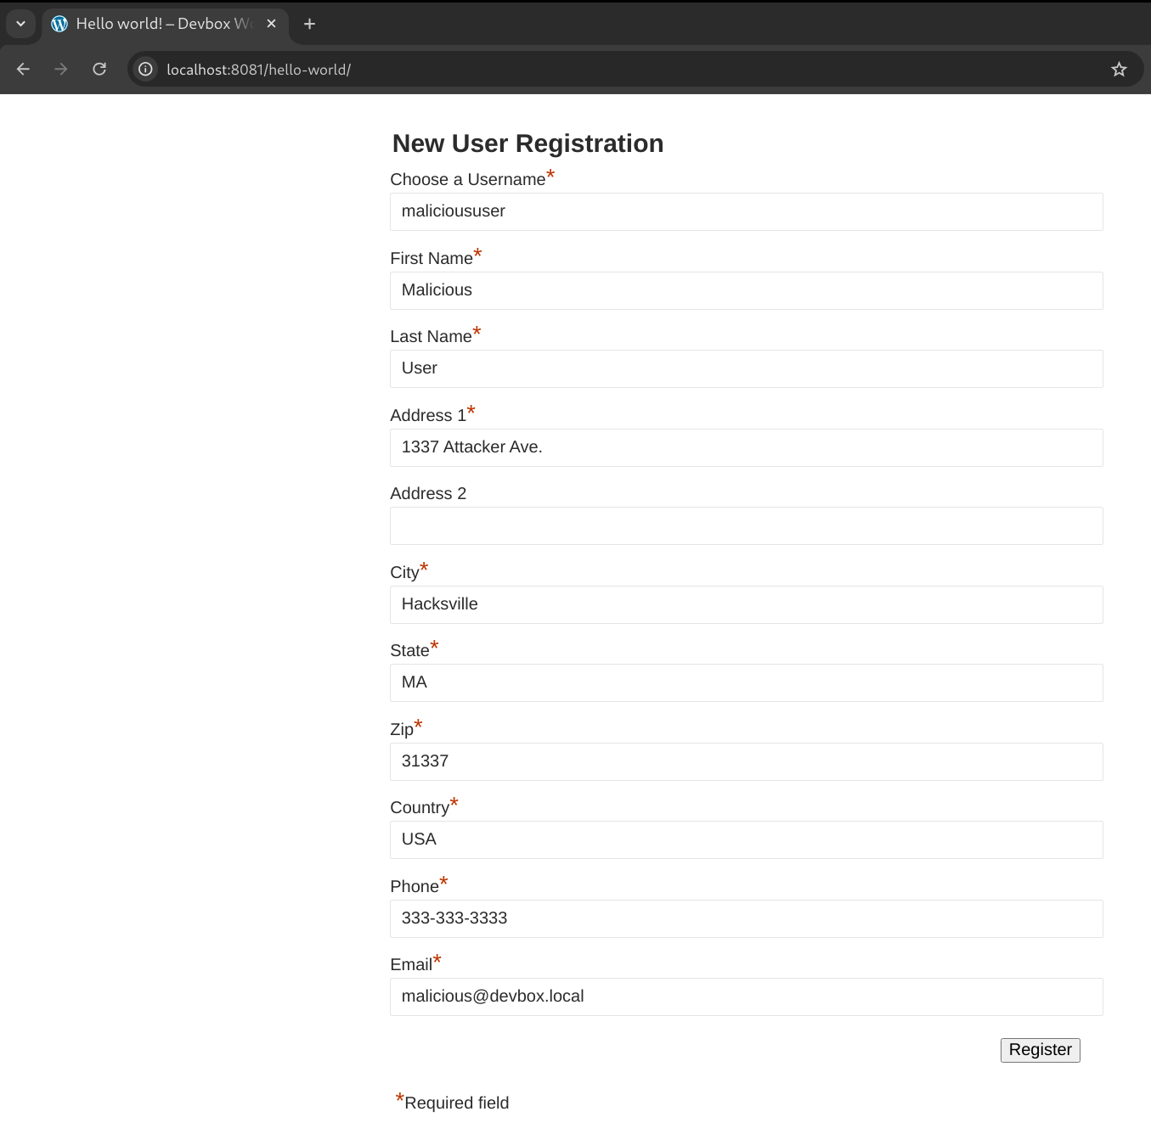The image size is (1151, 1134).
Task: Focus the Phone number input field
Action: [746, 918]
